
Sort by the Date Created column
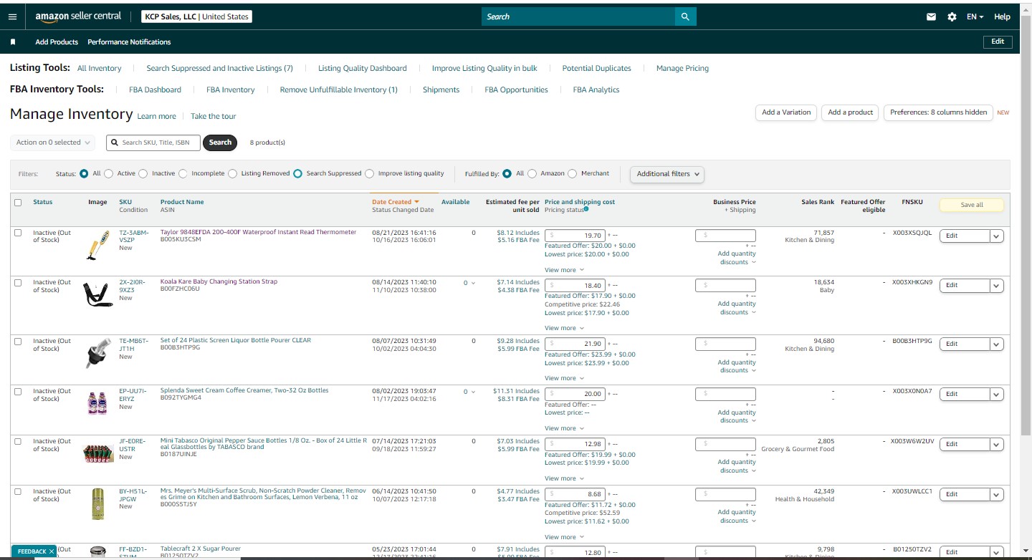(x=395, y=202)
